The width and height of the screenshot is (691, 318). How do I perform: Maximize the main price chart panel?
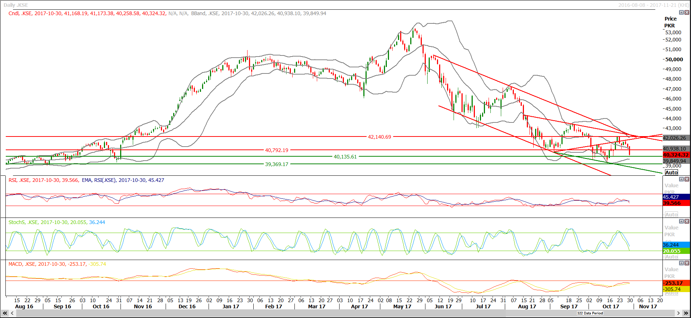pos(681,13)
